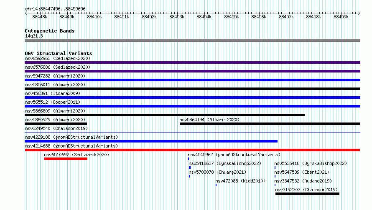This screenshot has width=372, height=210.
Task: Click the 88451k ruler tick label
Action: coord(122,17)
